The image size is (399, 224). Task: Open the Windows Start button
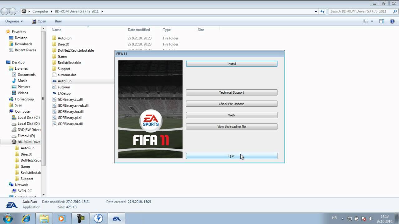[x=7, y=218]
